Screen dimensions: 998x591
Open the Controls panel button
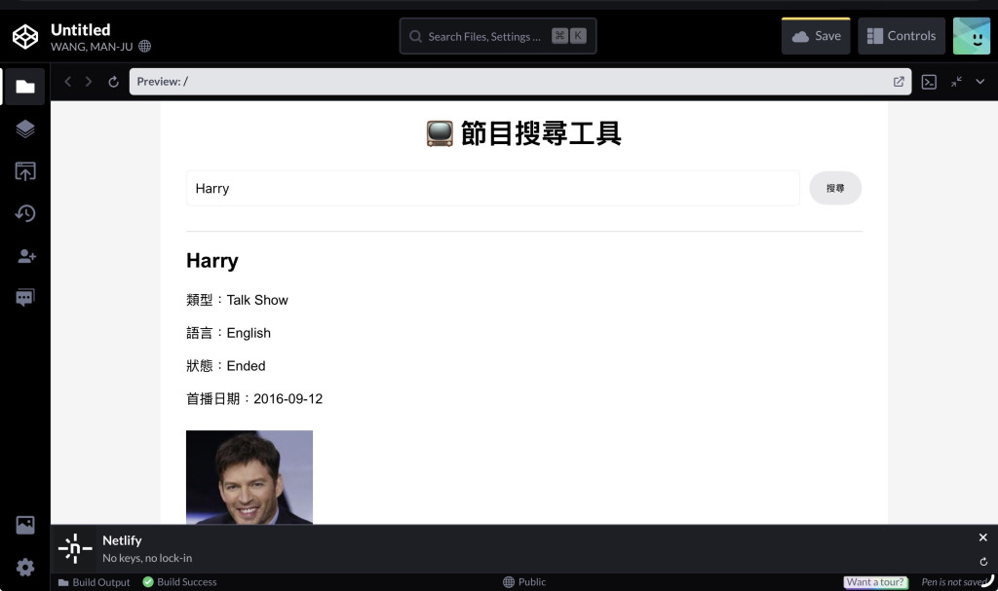(x=902, y=36)
